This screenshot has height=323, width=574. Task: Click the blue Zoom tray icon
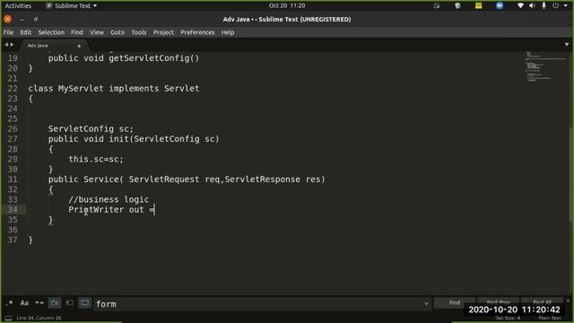click(x=500, y=5)
